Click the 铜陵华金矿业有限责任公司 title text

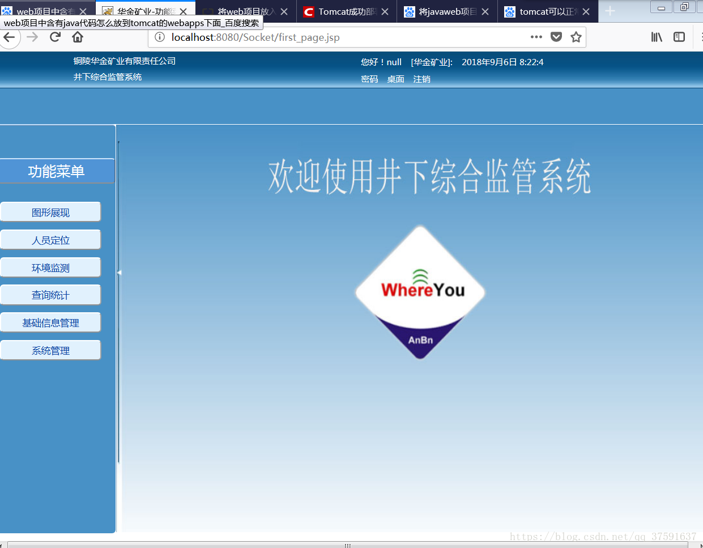(x=125, y=61)
